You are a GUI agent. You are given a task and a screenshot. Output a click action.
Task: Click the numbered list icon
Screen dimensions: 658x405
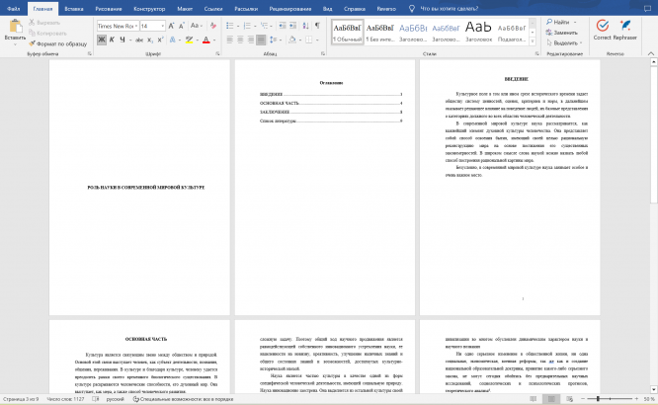pos(247,26)
